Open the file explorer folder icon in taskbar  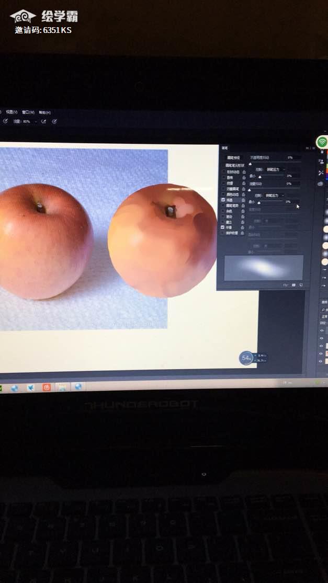tap(62, 387)
